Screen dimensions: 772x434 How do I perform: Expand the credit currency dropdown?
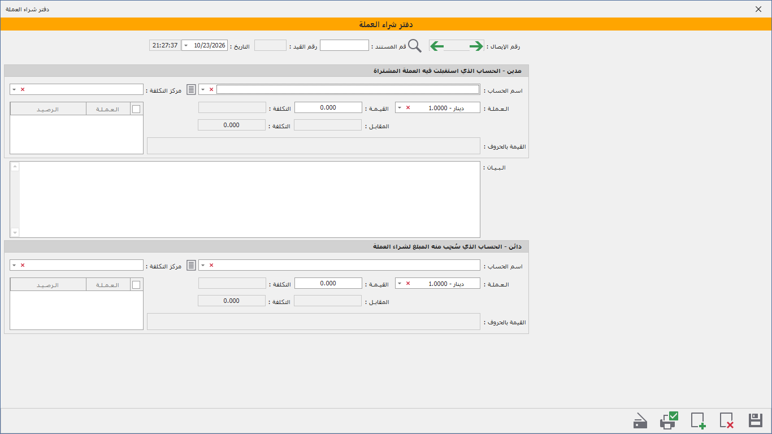[x=400, y=283]
